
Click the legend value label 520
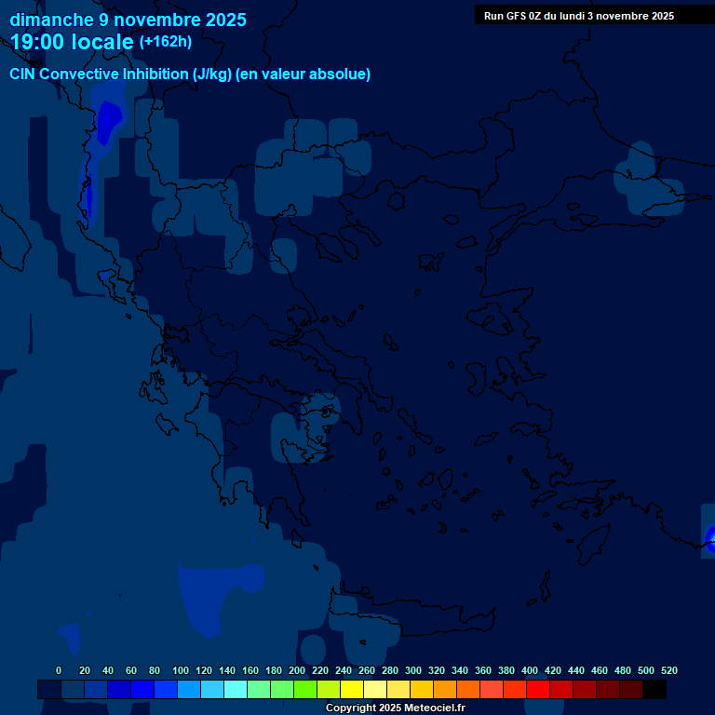(668, 670)
